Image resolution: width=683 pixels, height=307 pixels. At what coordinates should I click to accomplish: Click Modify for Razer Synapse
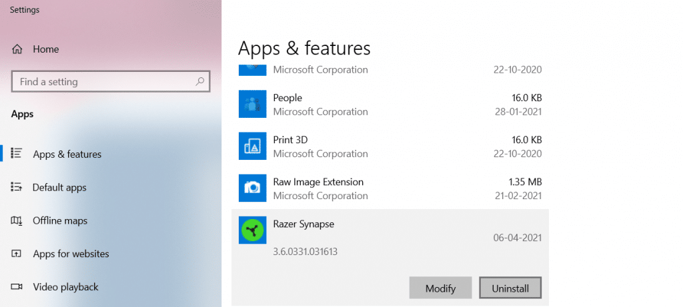(x=440, y=288)
